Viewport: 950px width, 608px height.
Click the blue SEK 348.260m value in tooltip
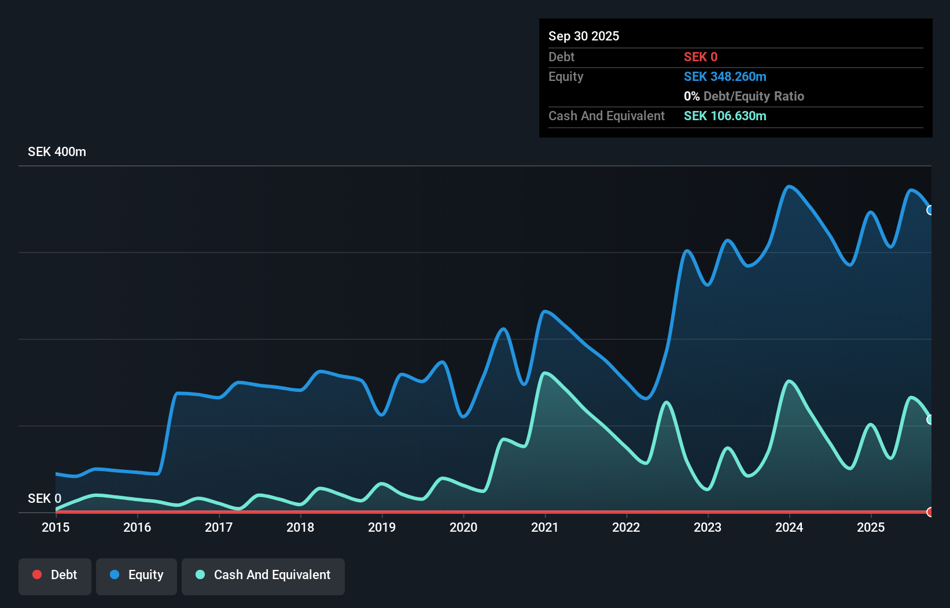tap(725, 76)
